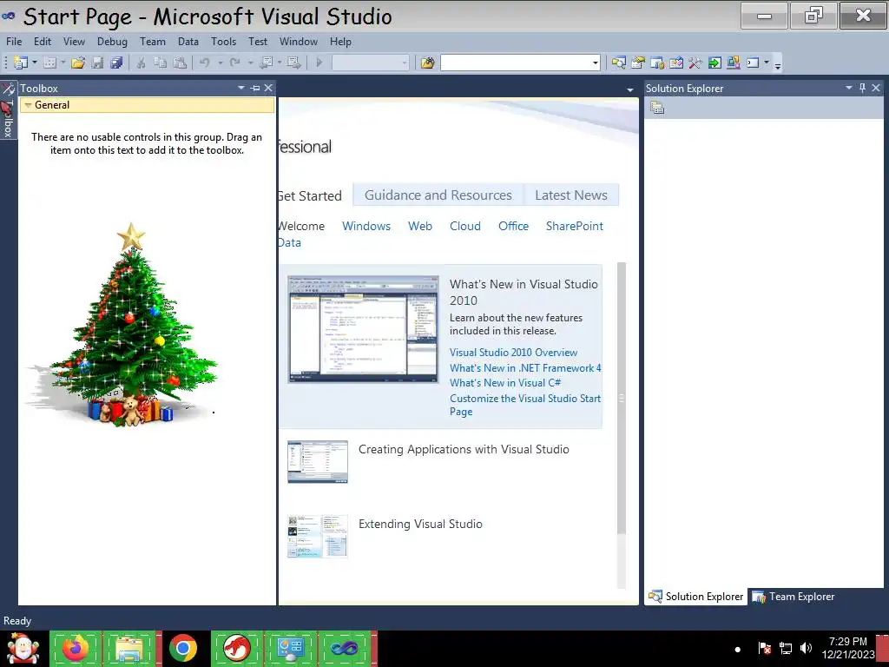Click the Copy toolbar icon

click(161, 63)
